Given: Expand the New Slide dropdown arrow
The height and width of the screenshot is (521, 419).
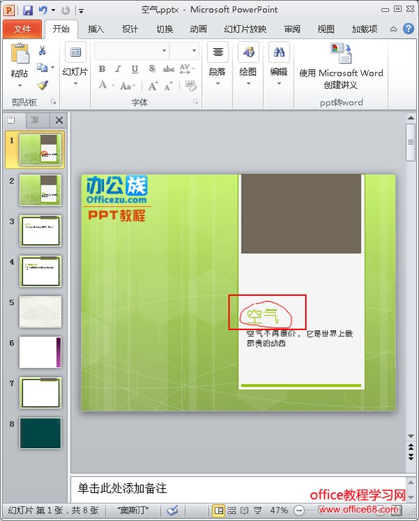Looking at the screenshot, I should coord(75,83).
